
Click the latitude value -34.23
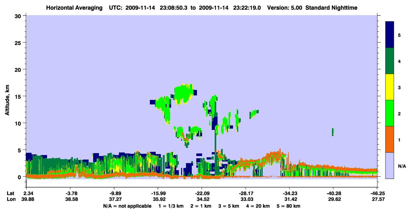289,193
